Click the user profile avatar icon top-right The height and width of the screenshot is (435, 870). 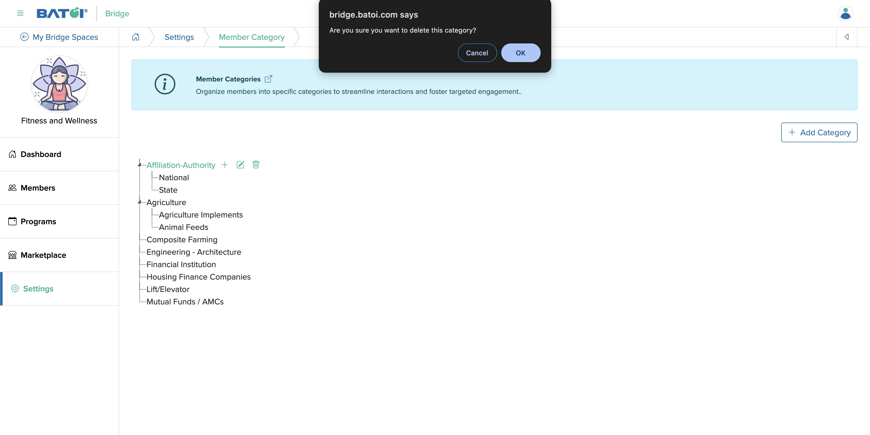point(846,13)
